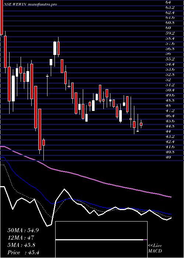The image size is (184, 258).
Task: Click the Price : 45.4 readout
Action: 23,252
